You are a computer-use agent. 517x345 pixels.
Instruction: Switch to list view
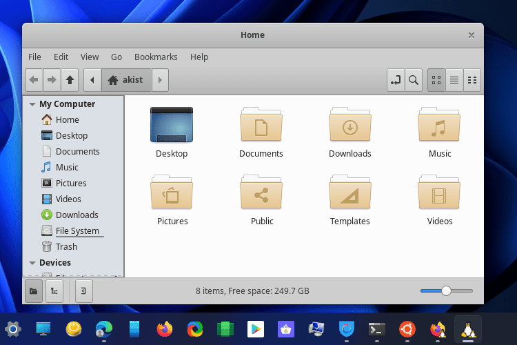pyautogui.click(x=454, y=80)
